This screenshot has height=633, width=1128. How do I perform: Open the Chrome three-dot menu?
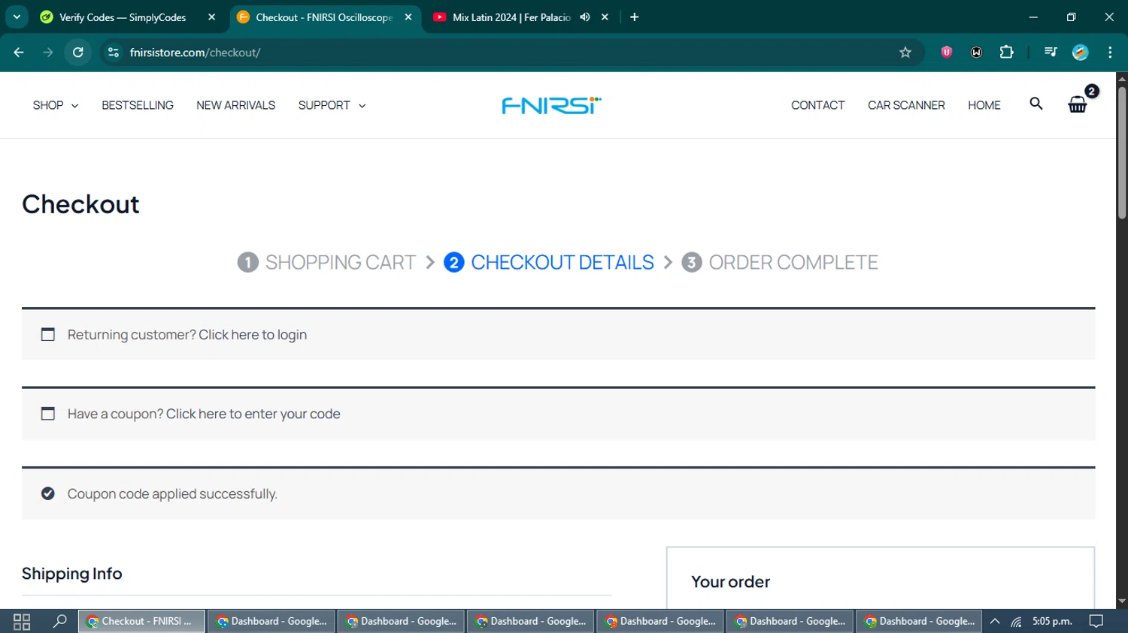tap(1110, 53)
